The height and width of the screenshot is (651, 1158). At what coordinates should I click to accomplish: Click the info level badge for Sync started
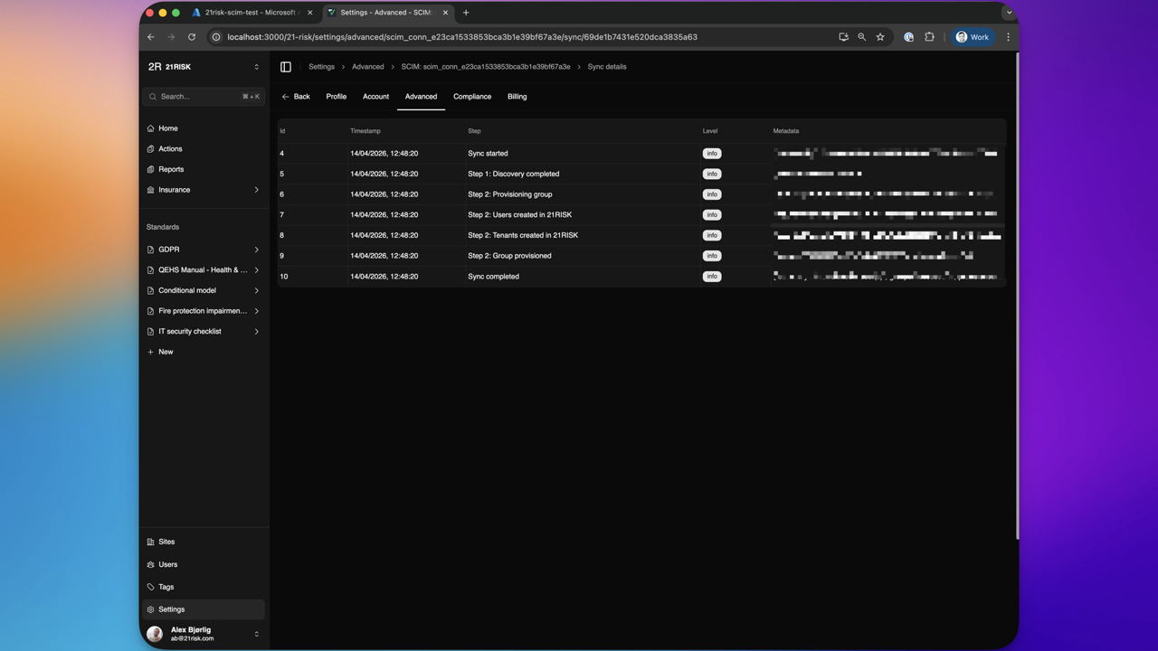712,153
